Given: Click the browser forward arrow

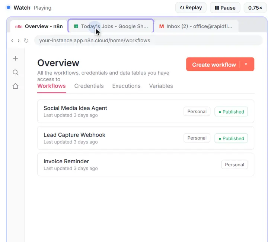Looking at the screenshot, I should 19,41.
